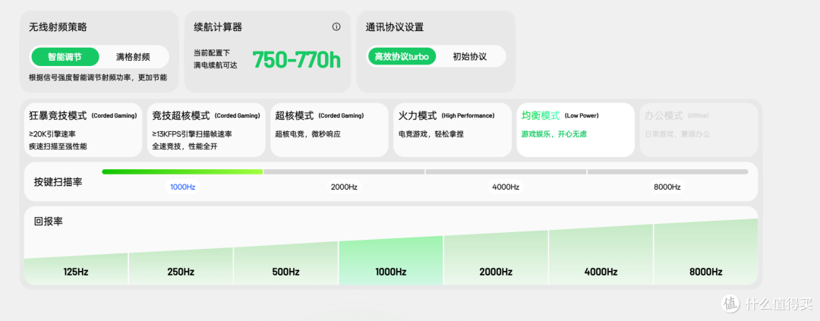Choose 办公模式 Office card
Screen dimensions: 820x321
click(699, 130)
